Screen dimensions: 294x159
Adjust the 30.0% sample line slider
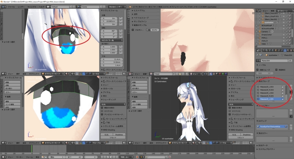click(x=153, y=30)
